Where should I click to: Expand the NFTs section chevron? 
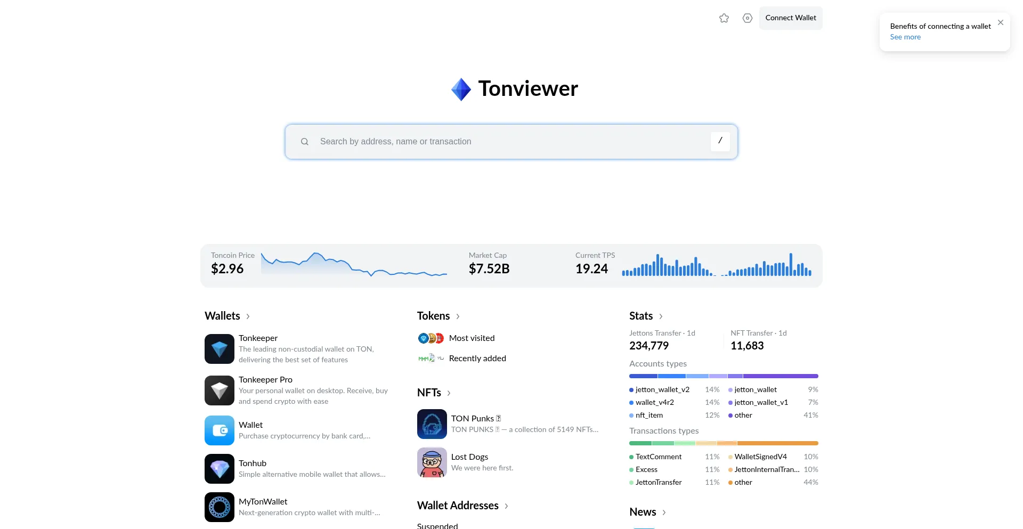click(x=449, y=393)
